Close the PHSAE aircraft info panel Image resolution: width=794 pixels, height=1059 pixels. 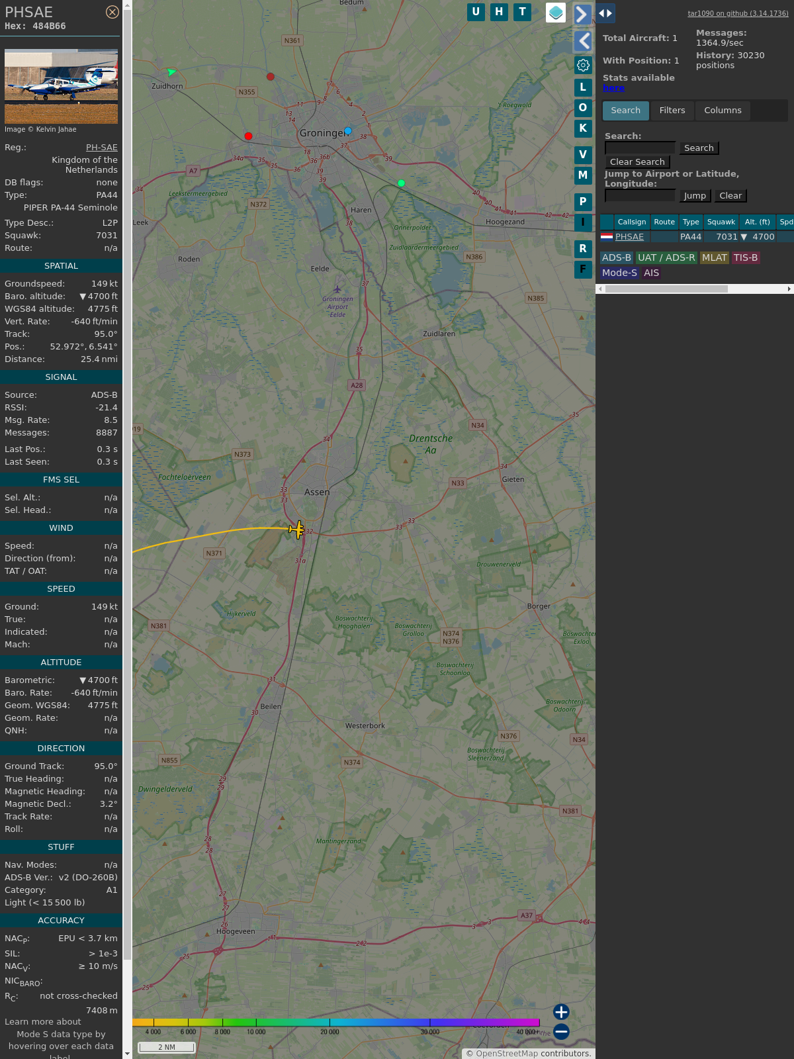coord(112,12)
